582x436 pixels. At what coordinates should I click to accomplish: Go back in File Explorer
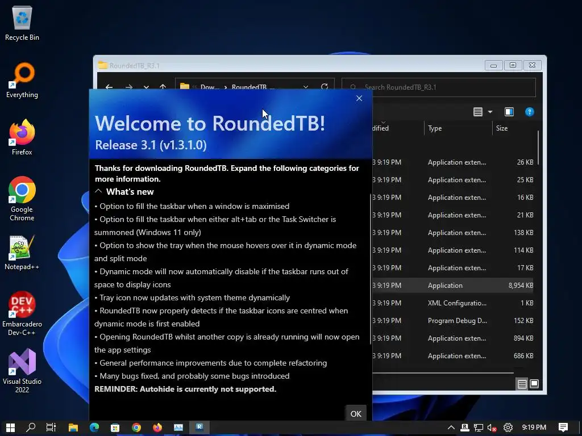pos(109,87)
